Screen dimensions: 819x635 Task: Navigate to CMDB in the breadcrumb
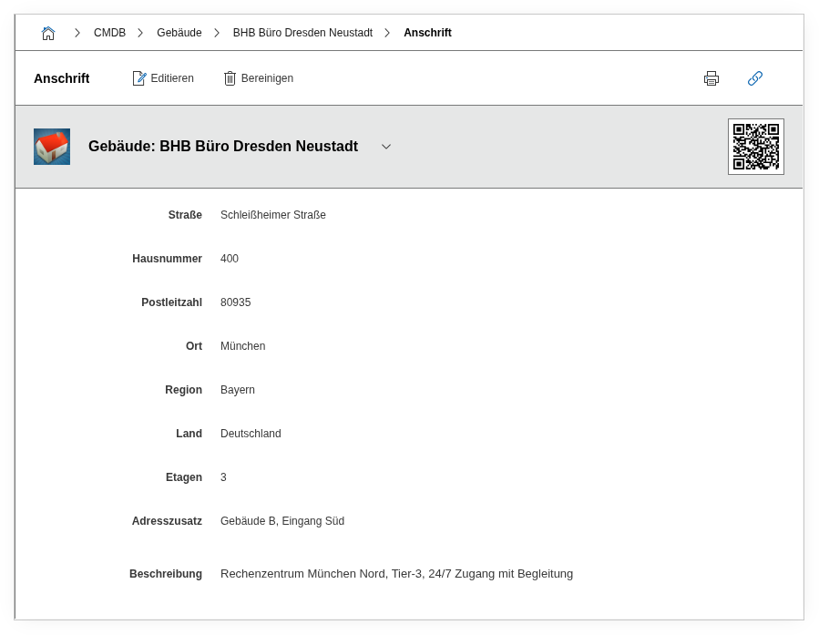(x=109, y=33)
